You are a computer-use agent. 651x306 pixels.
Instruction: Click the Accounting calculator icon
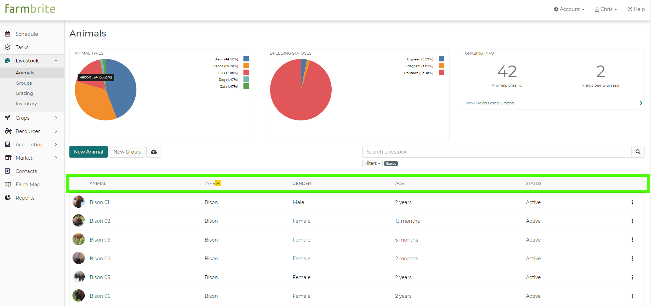click(8, 144)
